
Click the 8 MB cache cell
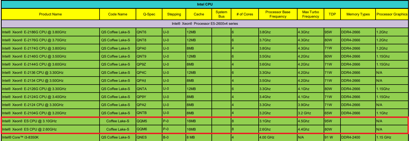point(199,137)
